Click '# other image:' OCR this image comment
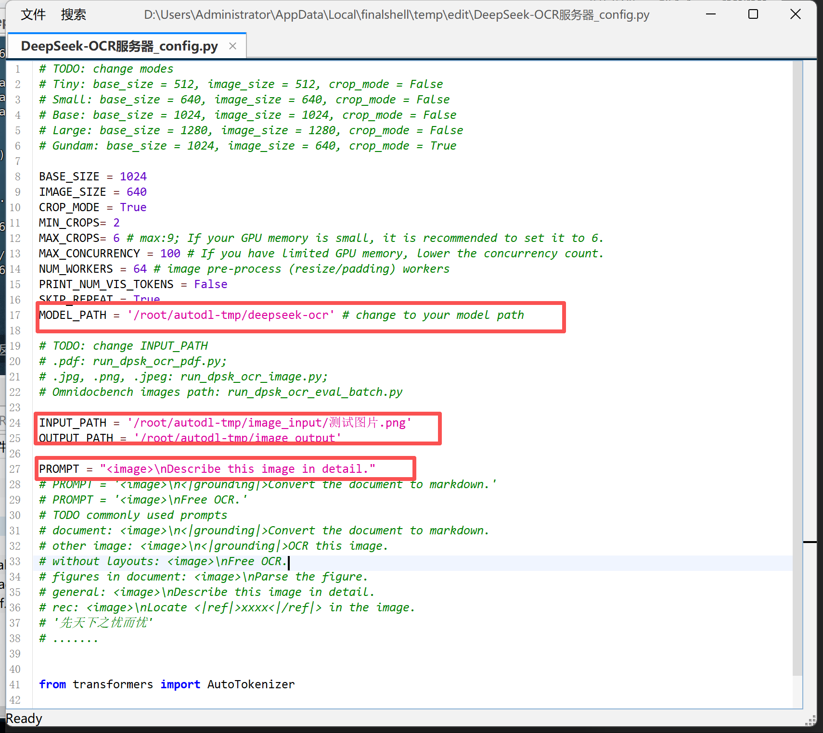The width and height of the screenshot is (823, 733). [x=214, y=546]
